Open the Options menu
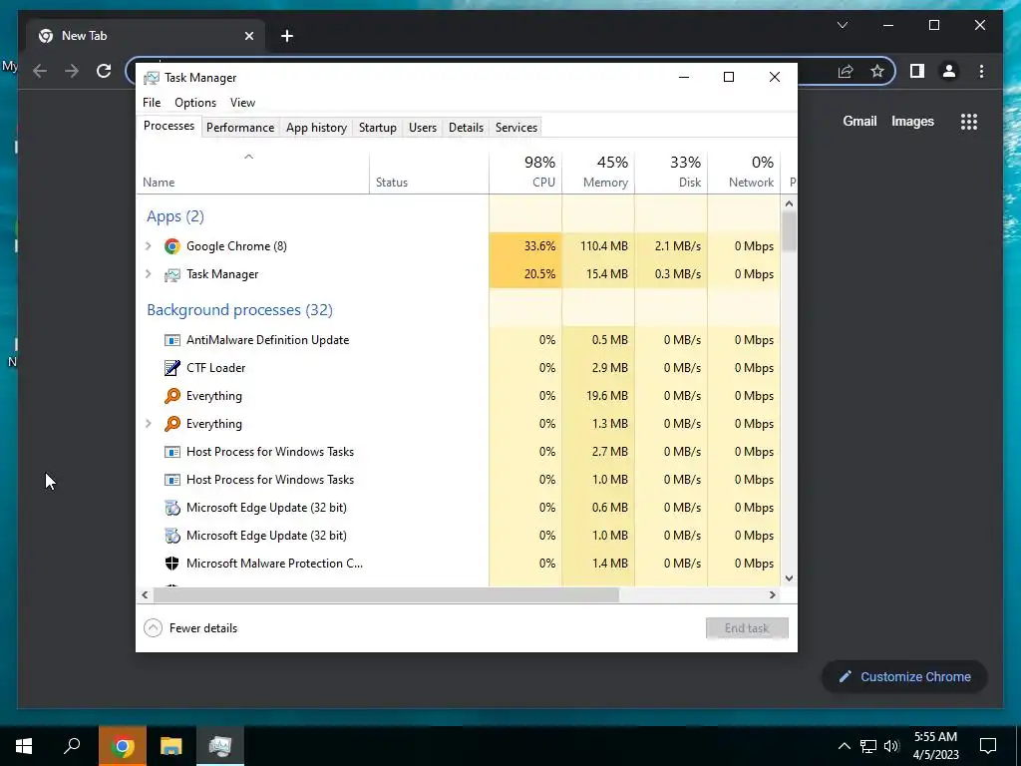Screen dimensions: 1021x766 pyautogui.click(x=195, y=103)
